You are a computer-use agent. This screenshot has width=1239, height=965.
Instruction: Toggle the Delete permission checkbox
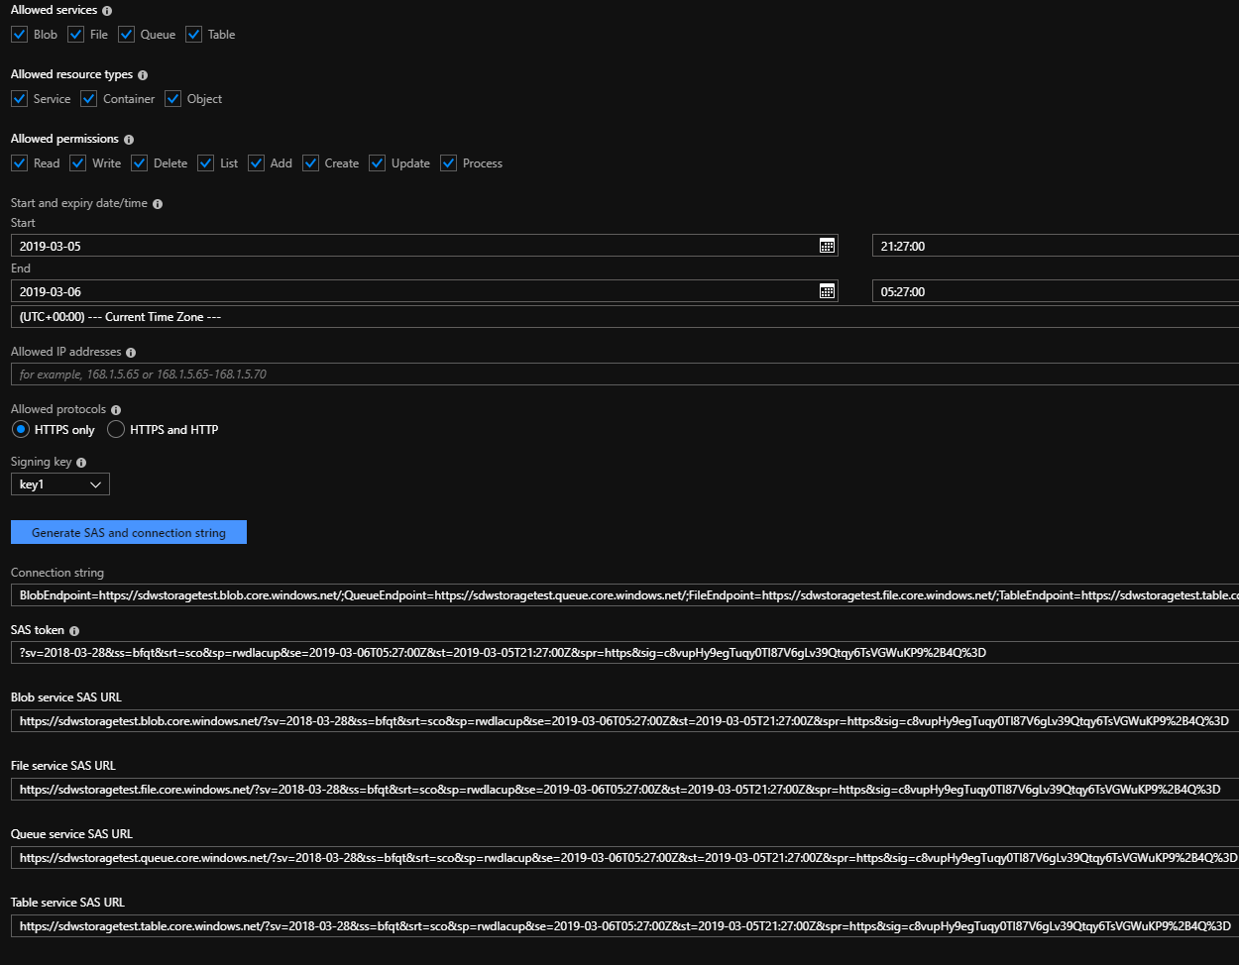[139, 163]
